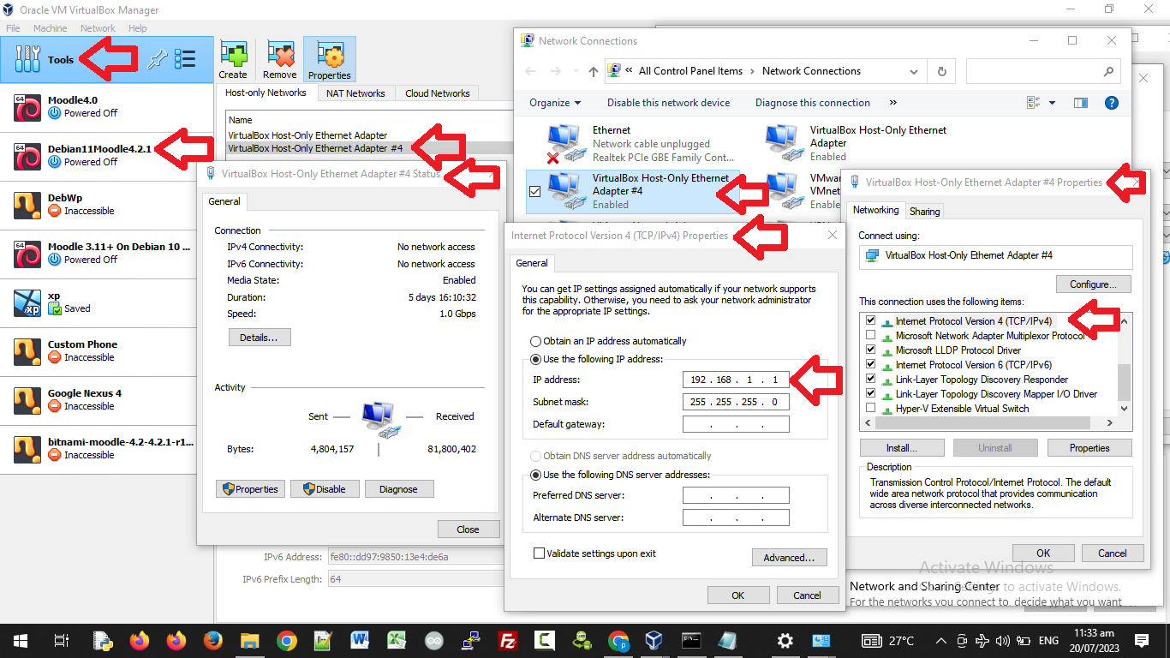Open the notification center icon
Image resolution: width=1170 pixels, height=658 pixels.
(1142, 640)
